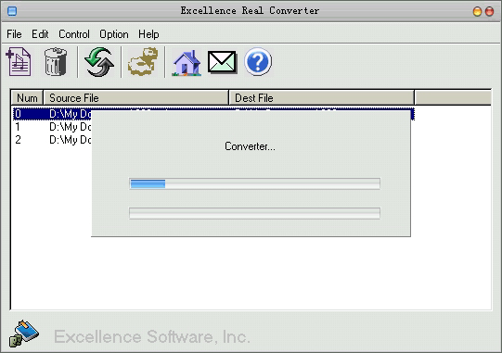Open the Option menu
Viewport: 502px width, 353px height.
(114, 34)
